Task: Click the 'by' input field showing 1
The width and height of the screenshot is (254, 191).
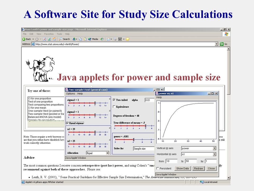Action: point(211,161)
